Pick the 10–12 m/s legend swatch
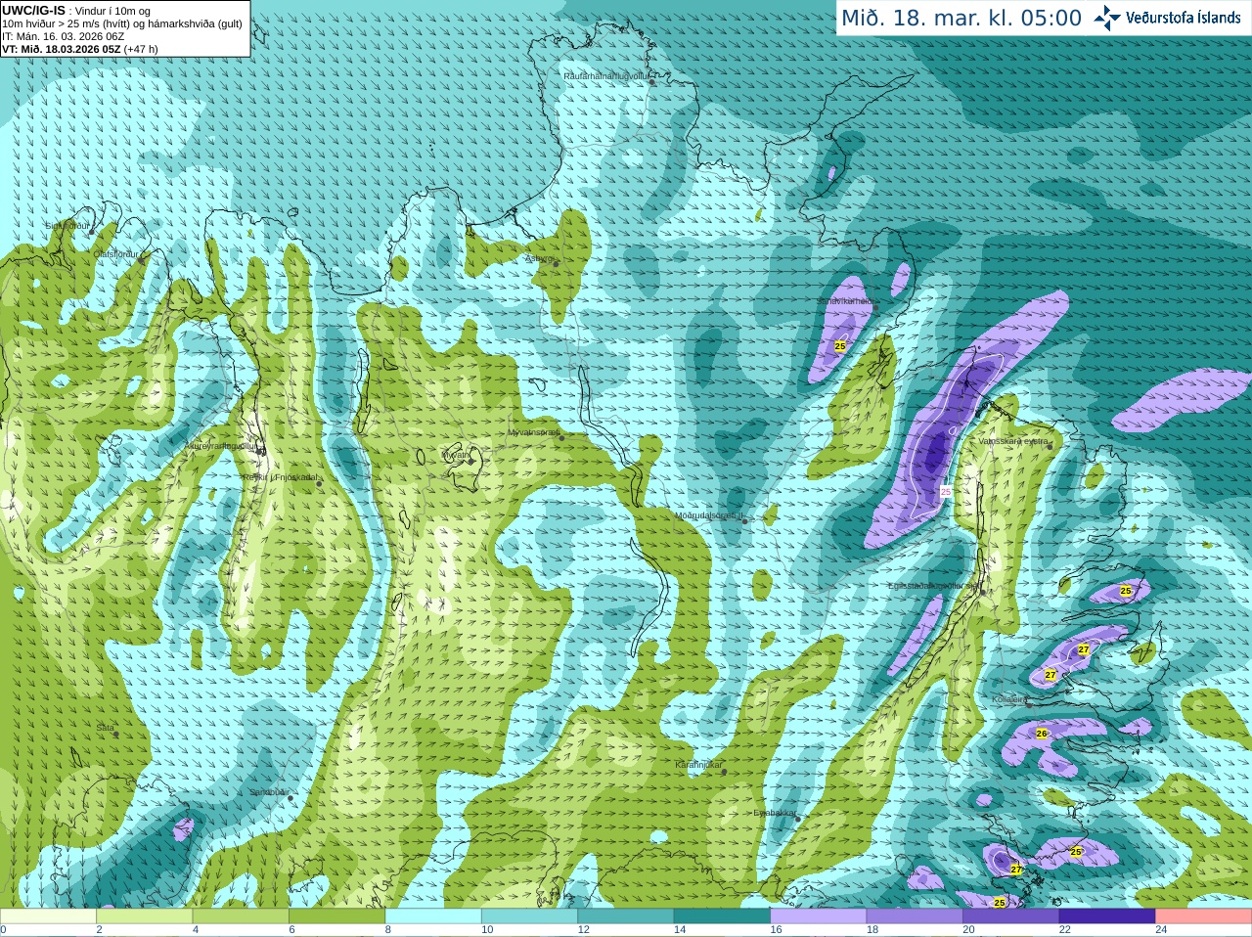Viewport: 1252px width, 937px height. [529, 916]
